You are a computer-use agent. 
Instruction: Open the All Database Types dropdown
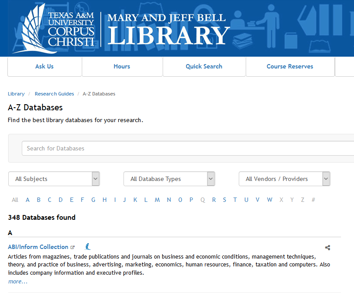[169, 179]
